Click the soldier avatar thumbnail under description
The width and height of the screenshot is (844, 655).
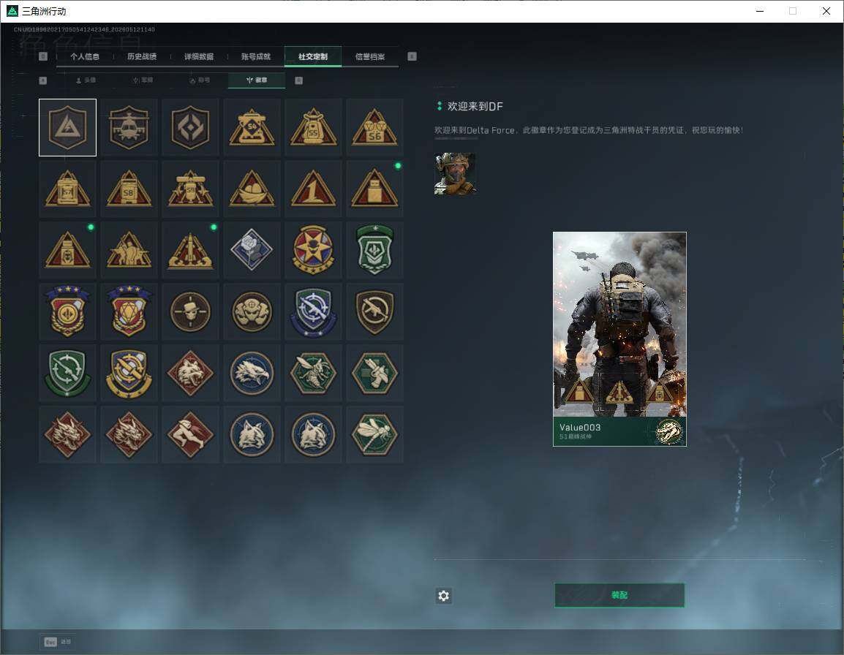(x=455, y=173)
